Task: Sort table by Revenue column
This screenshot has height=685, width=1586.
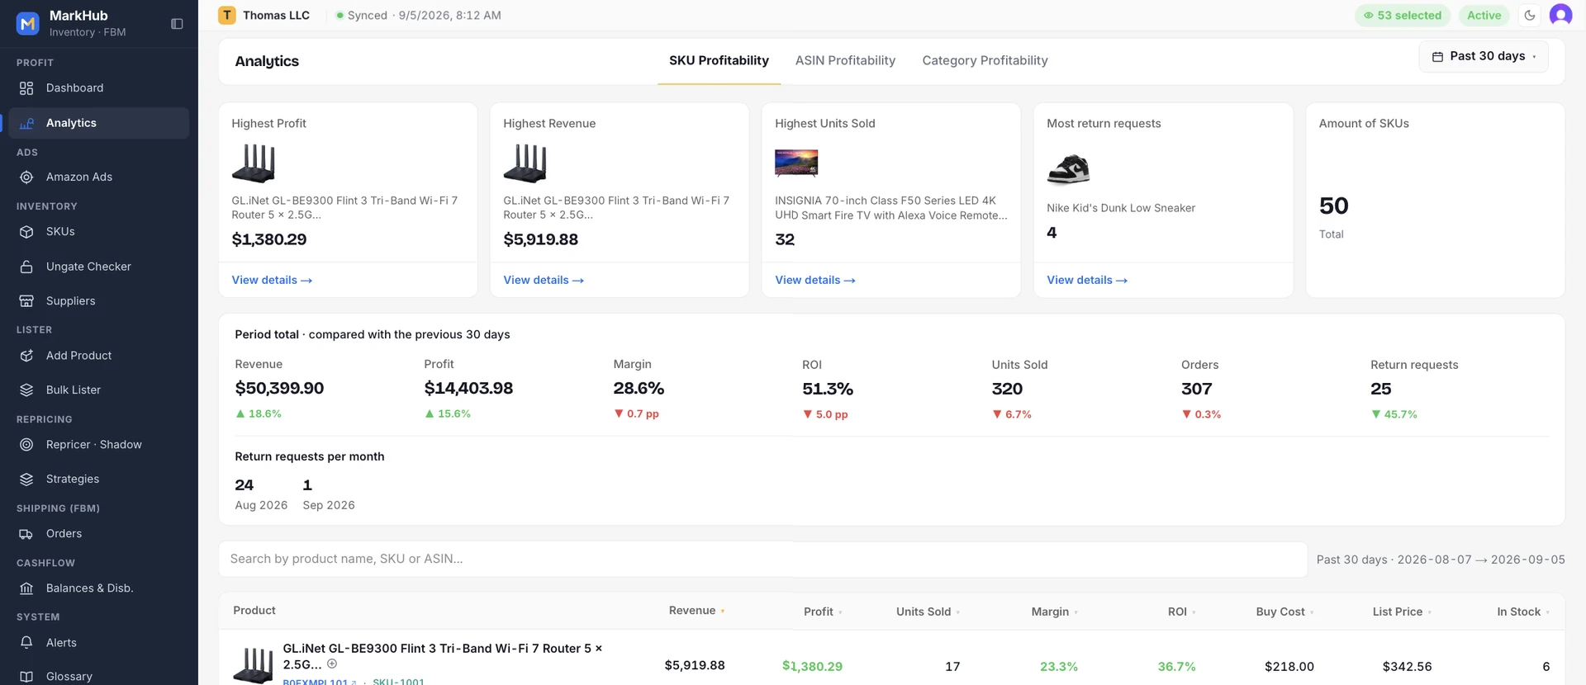Action: click(696, 611)
